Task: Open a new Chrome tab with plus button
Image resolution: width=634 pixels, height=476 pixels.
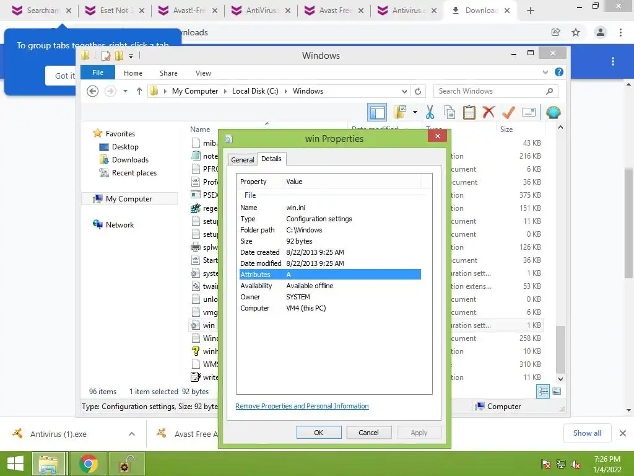Action: tap(531, 11)
